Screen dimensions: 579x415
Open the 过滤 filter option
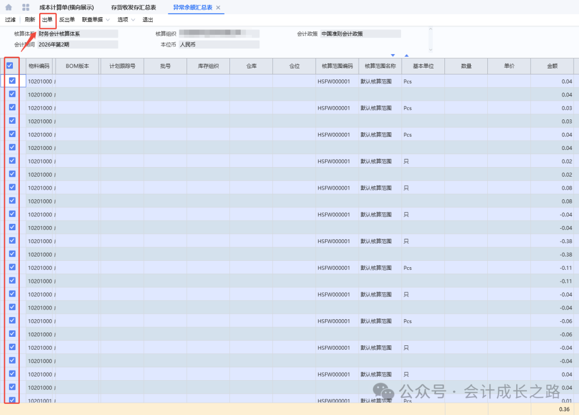coord(10,20)
